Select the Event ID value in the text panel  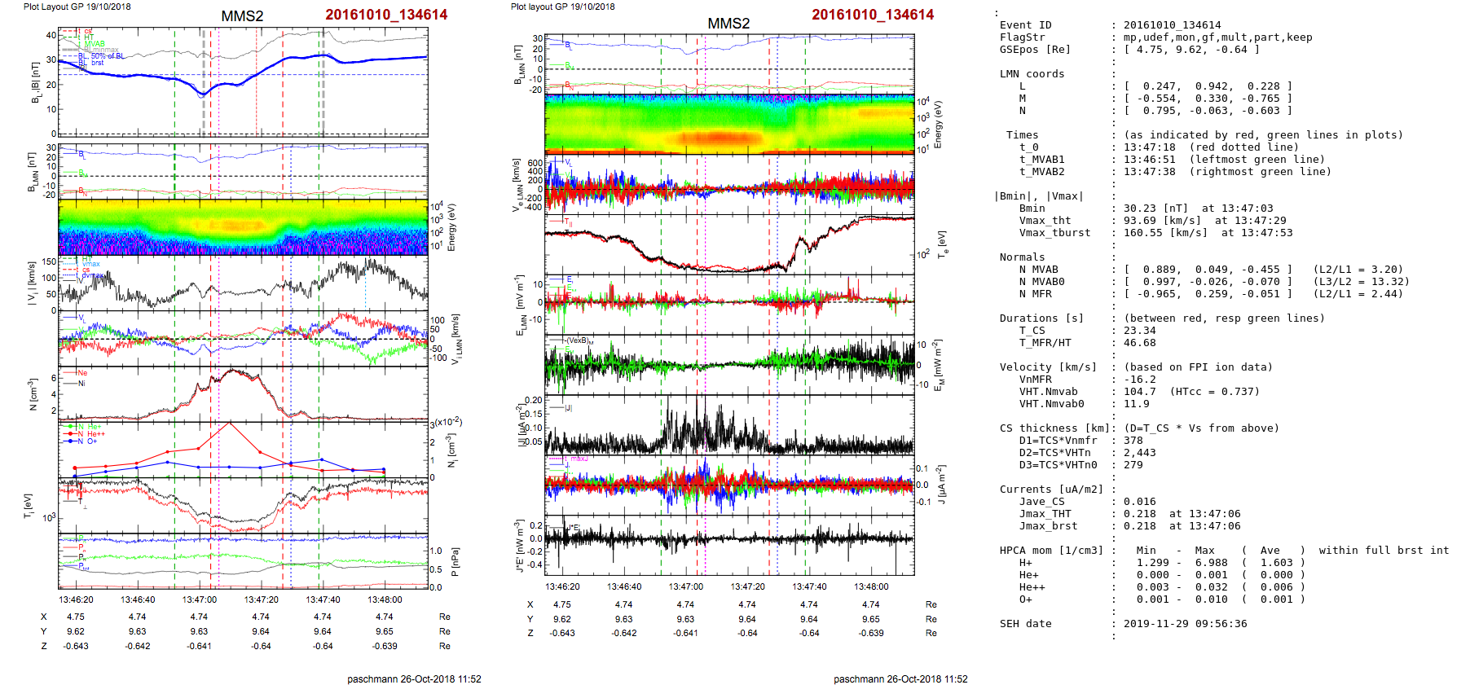click(x=1172, y=25)
